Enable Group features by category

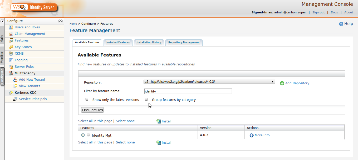click(146, 99)
